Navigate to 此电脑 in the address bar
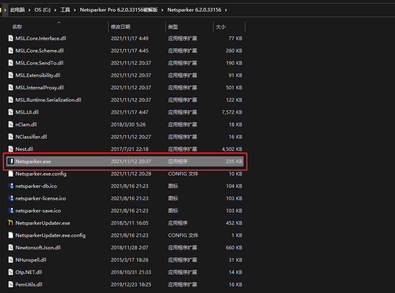This screenshot has width=395, height=293. click(18, 10)
